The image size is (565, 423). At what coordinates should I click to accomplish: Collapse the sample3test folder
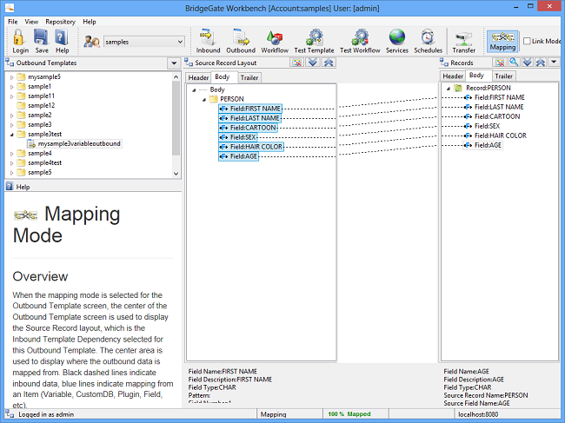pyautogui.click(x=12, y=135)
